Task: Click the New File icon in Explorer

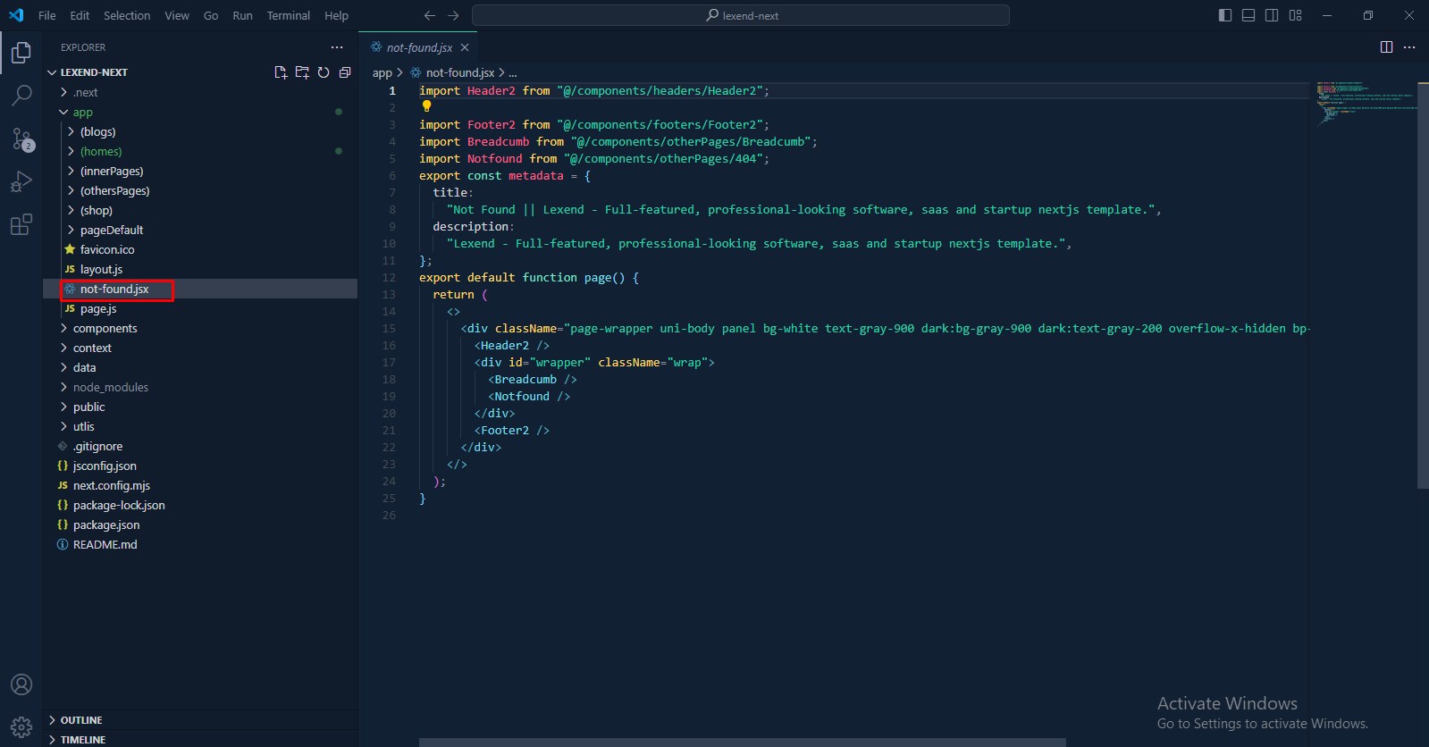Action: point(281,72)
